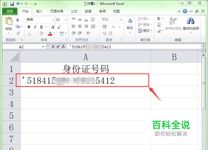Open the number format 常规 dropdown
208x150 pixels.
click(121, 20)
